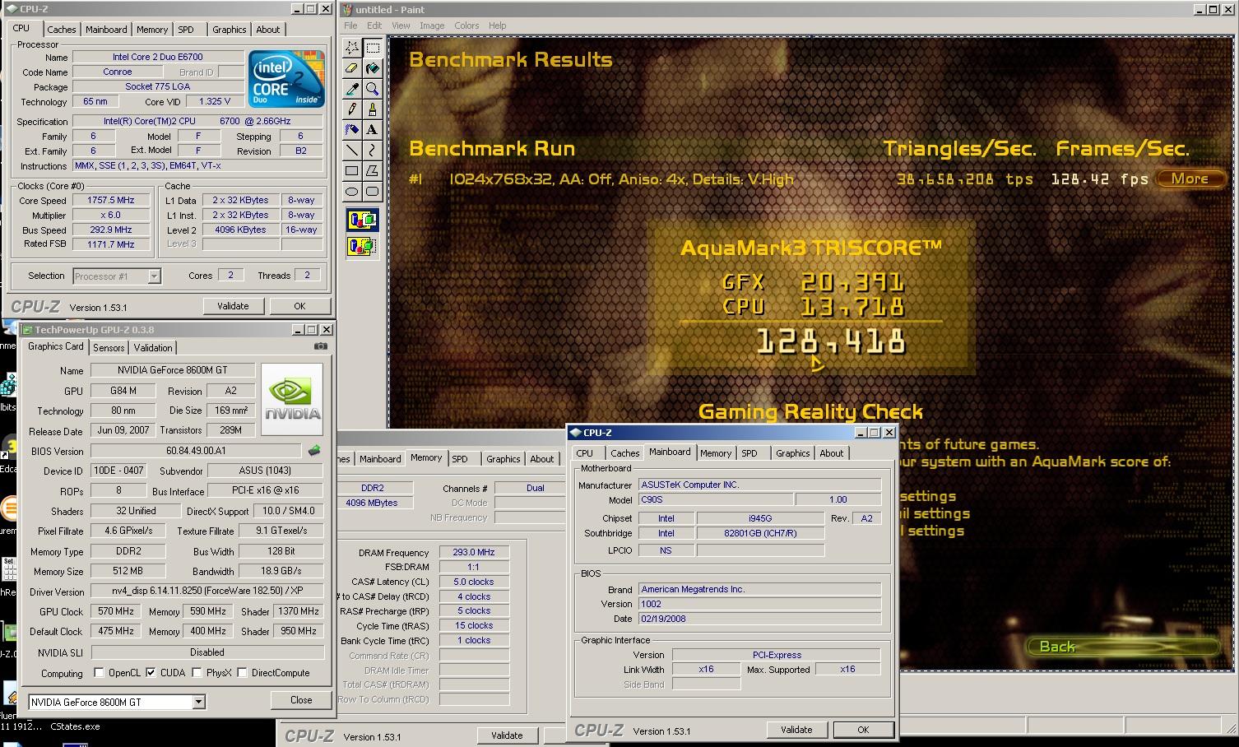Viewport: 1239px width, 747px height.
Task: Enable the PhysX checkbox in GPU-Z
Action: coord(197,673)
